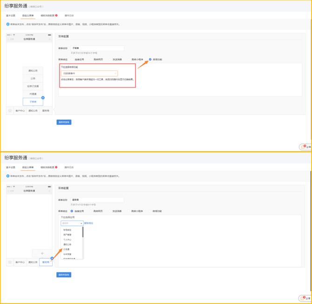
Task: Pick 订货通 from the application dropdown list
Action: (x=66, y=249)
